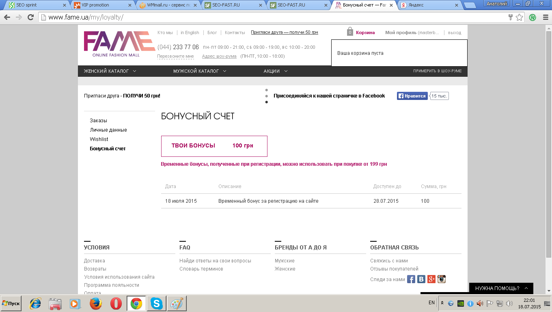Open a new browser tab
Viewport: 552px width, 312px height.
click(x=470, y=5)
